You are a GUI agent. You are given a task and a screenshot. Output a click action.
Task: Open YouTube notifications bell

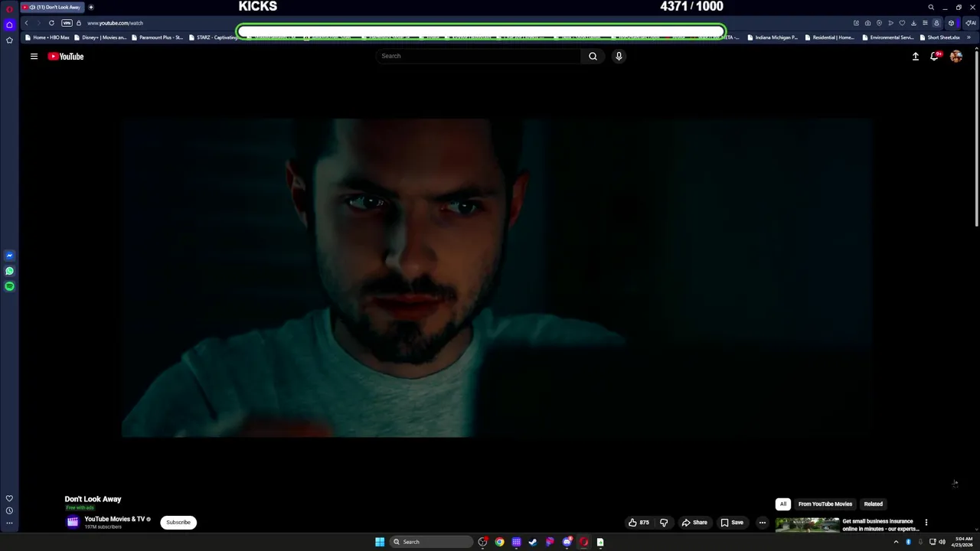(x=935, y=56)
